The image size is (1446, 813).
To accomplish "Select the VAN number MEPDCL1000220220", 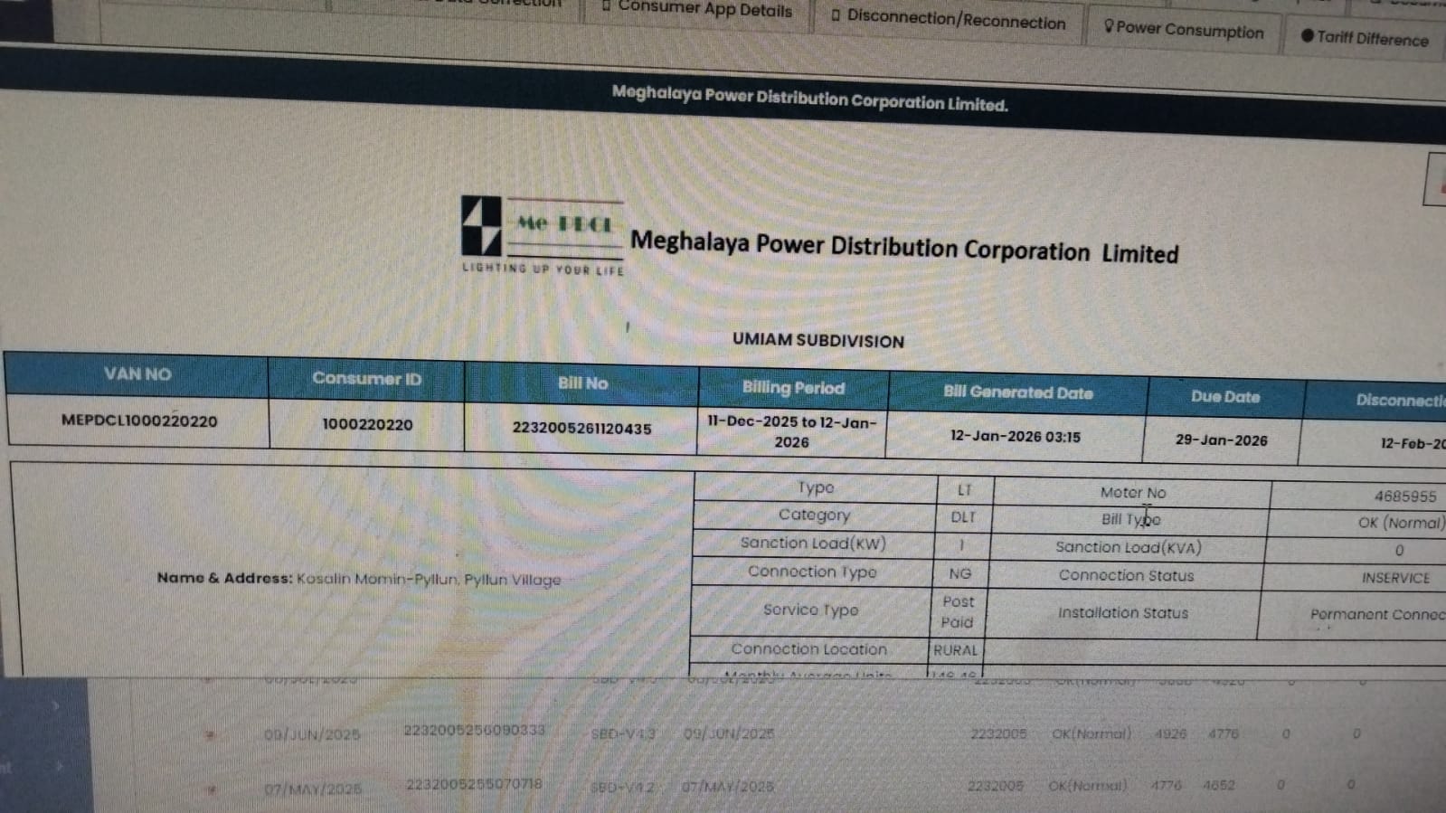I will tap(139, 421).
